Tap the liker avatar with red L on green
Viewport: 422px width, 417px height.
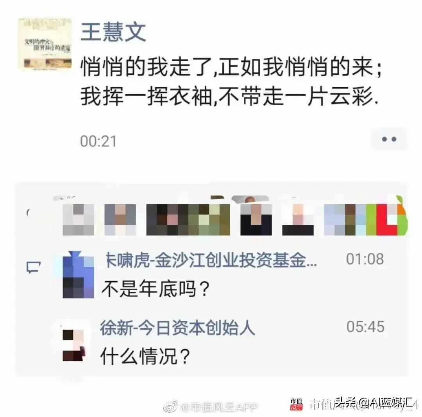click(386, 219)
